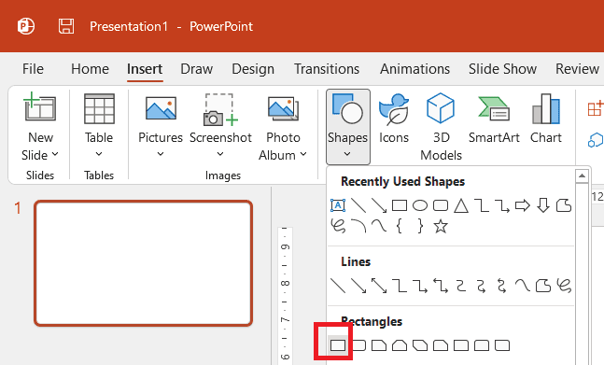
Task: Pick the Rectangle in Recently Used Shapes
Action: (400, 205)
